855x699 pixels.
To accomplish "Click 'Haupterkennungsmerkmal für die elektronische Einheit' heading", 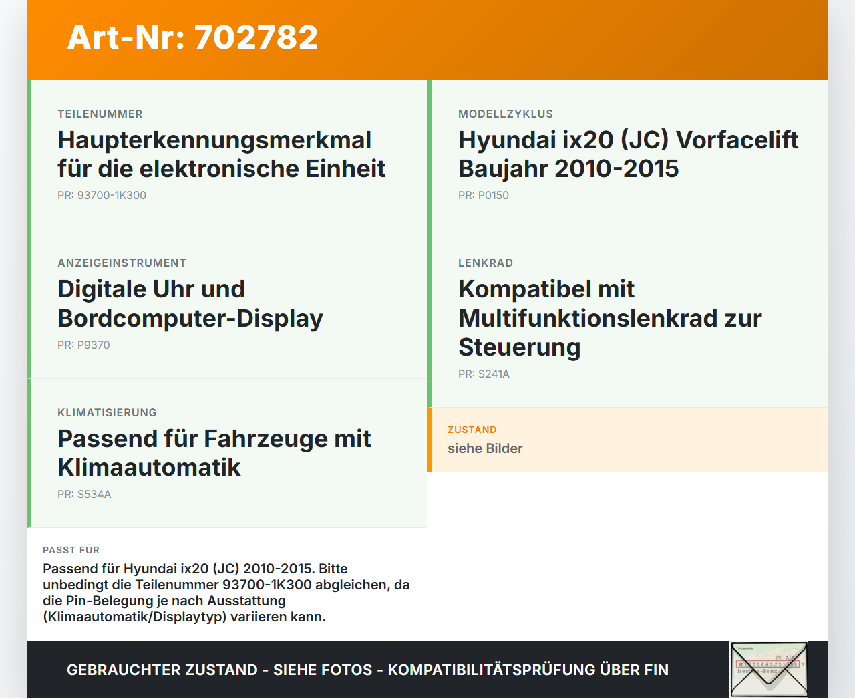I will [222, 154].
